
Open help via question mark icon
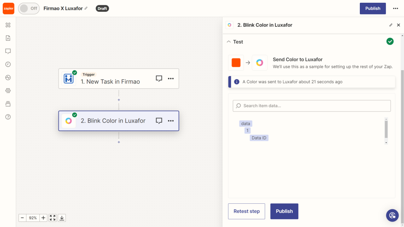[8, 117]
